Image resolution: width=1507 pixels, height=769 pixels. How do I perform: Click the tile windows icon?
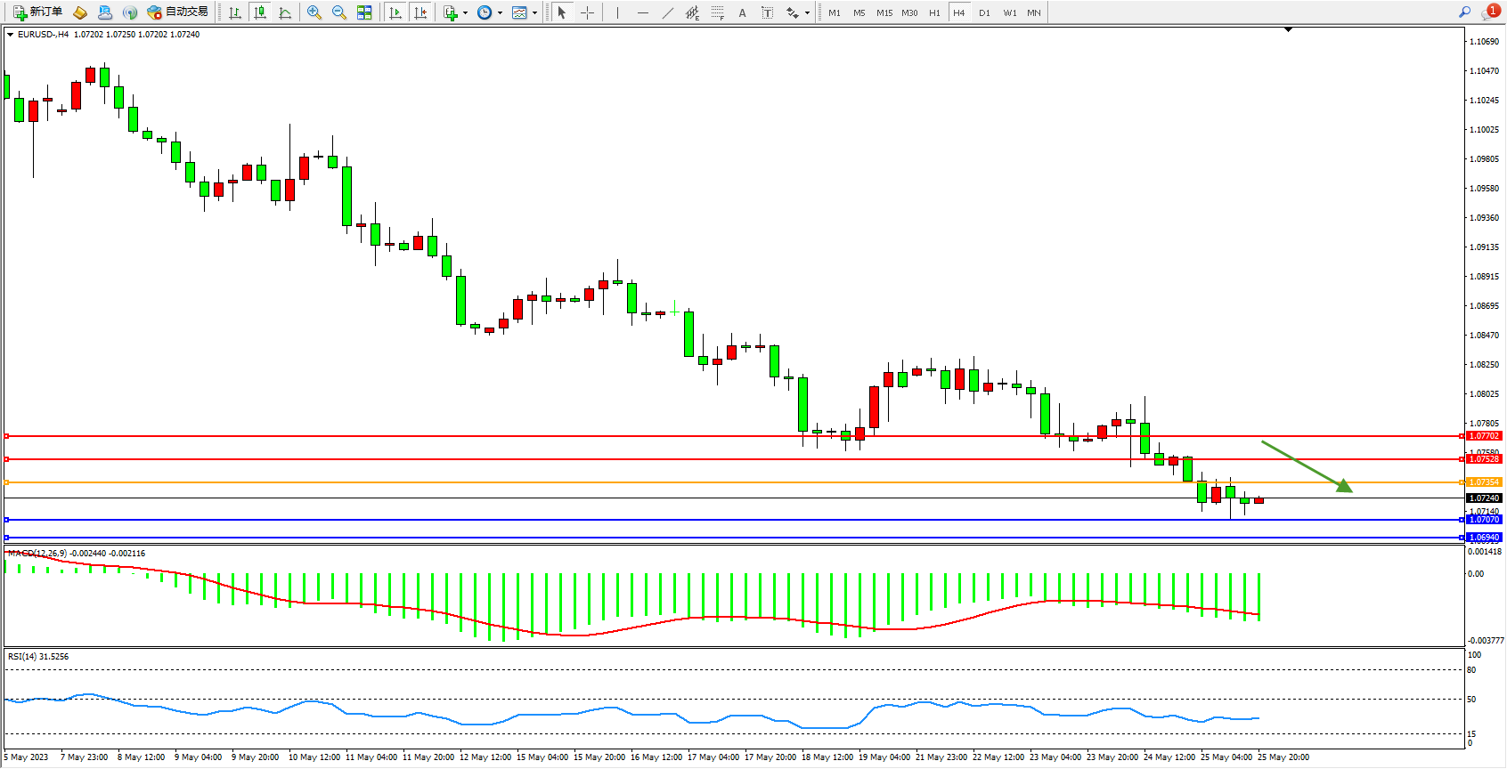364,12
